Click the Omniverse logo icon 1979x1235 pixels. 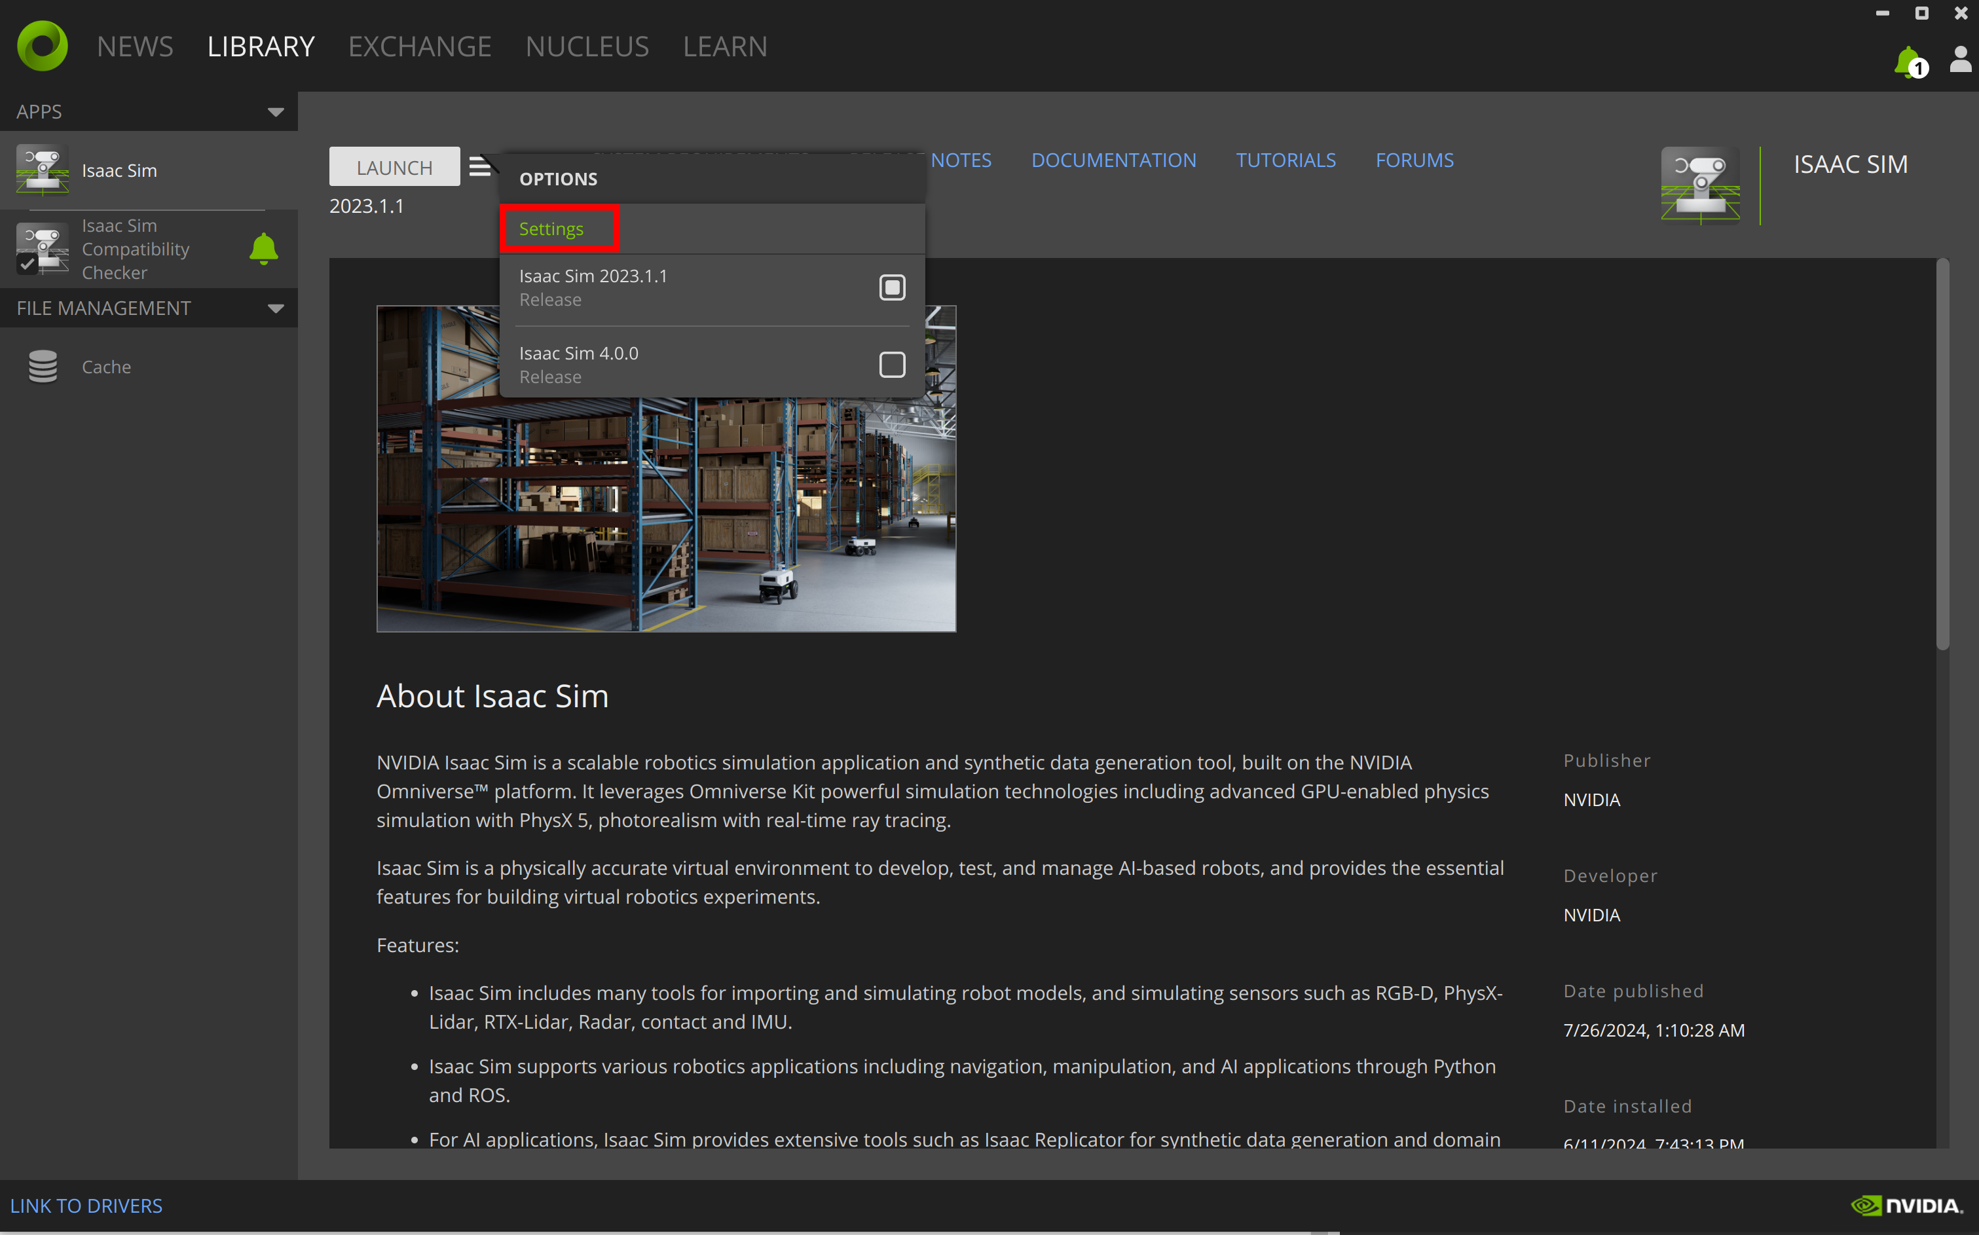[x=43, y=46]
